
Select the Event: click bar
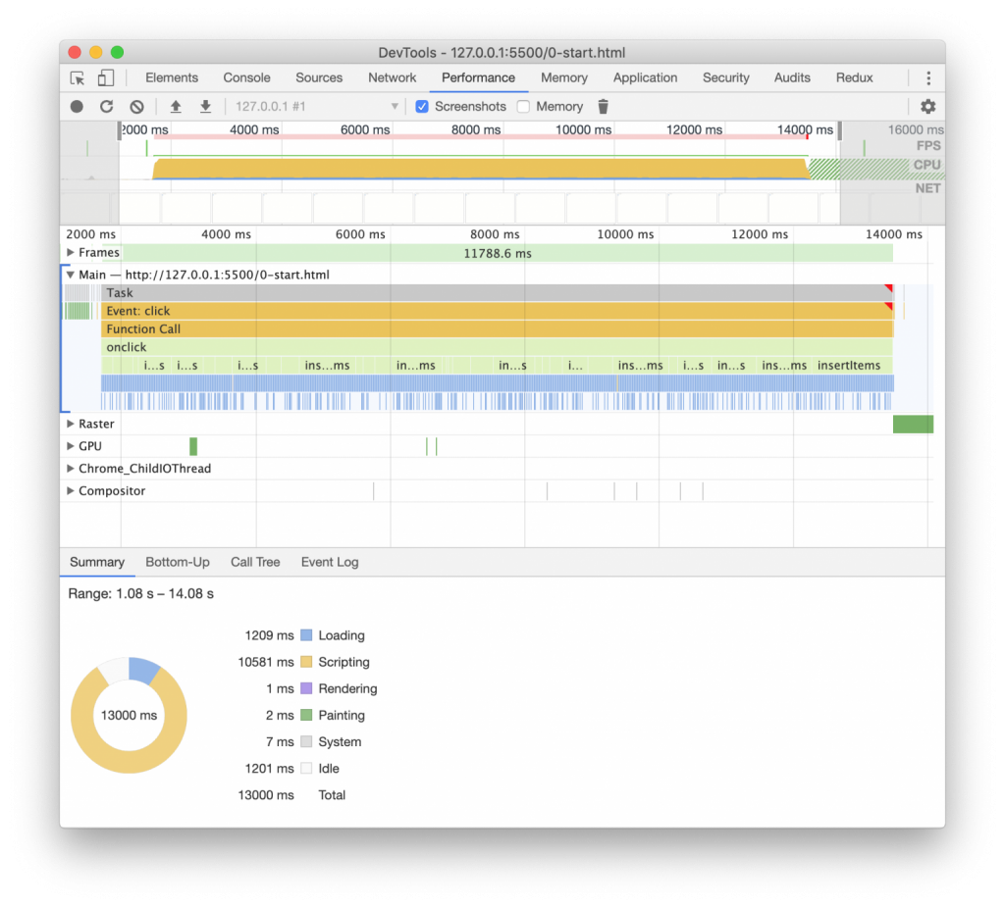(497, 311)
